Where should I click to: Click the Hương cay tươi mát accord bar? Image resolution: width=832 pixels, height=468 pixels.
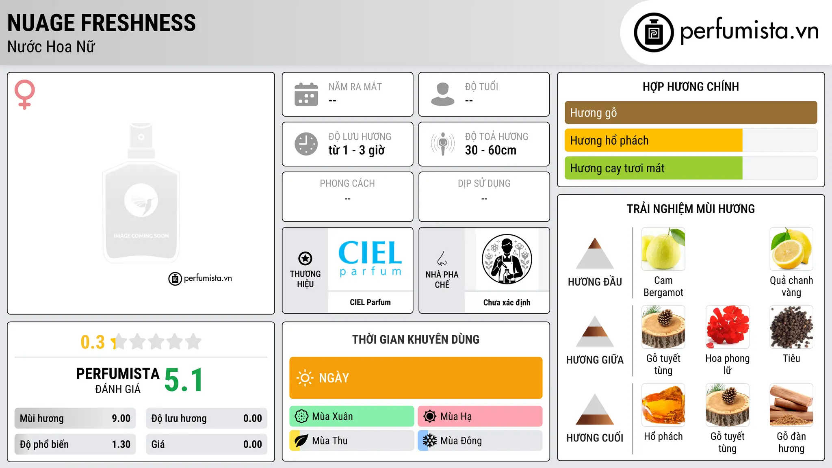691,168
